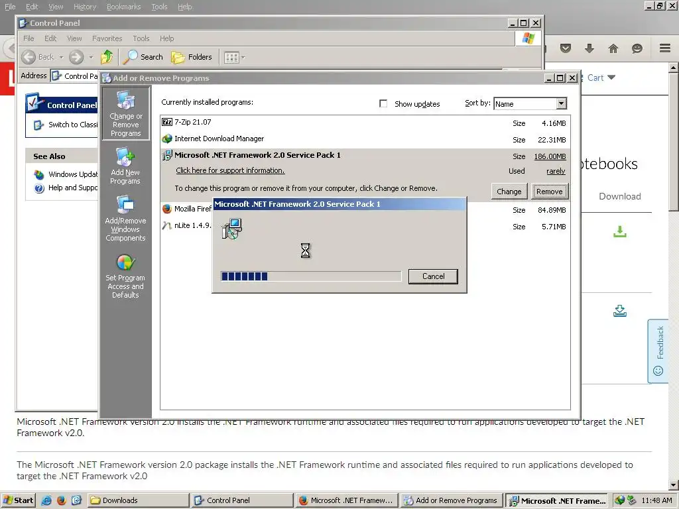The height and width of the screenshot is (509, 679).
Task: Toggle the Show updates checkbox
Action: tap(383, 103)
